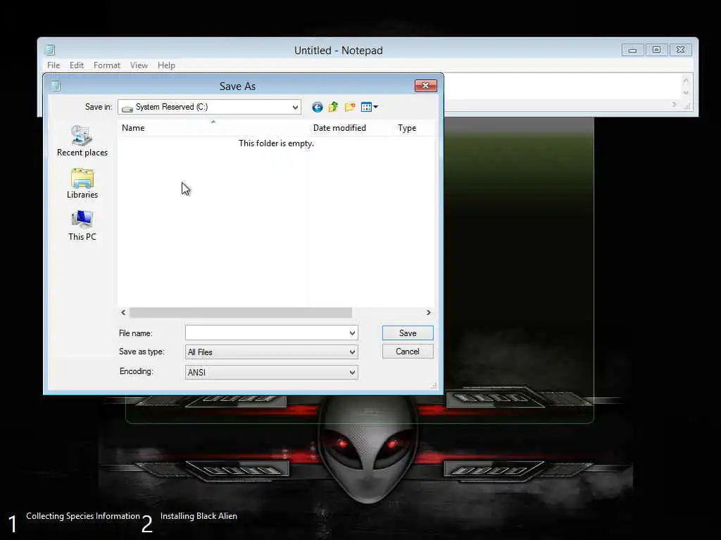Sort by Type column header
This screenshot has width=721, height=540.
click(x=413, y=128)
